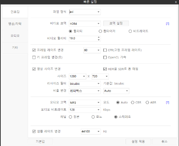Decrease 비디오 퀄리티 with down arrow
Viewport: 179px width, 146px height.
pos(99,40)
